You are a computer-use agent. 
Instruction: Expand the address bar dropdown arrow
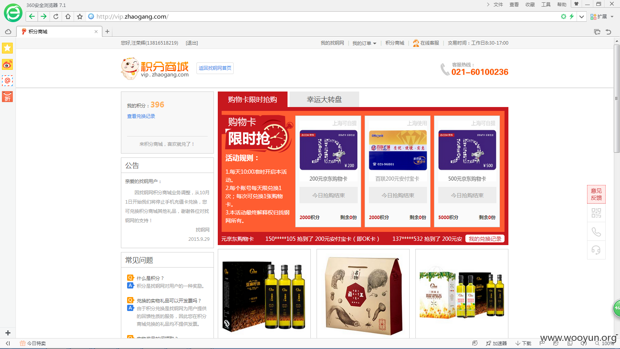(582, 17)
